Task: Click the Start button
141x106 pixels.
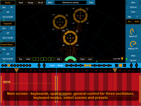Action: click(133, 3)
